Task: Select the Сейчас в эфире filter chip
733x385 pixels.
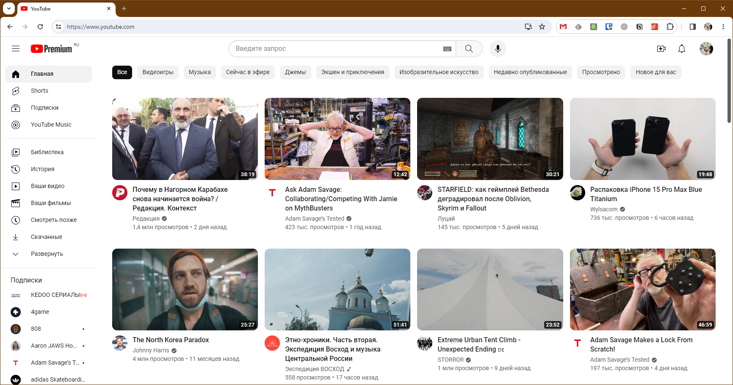Action: coord(248,72)
